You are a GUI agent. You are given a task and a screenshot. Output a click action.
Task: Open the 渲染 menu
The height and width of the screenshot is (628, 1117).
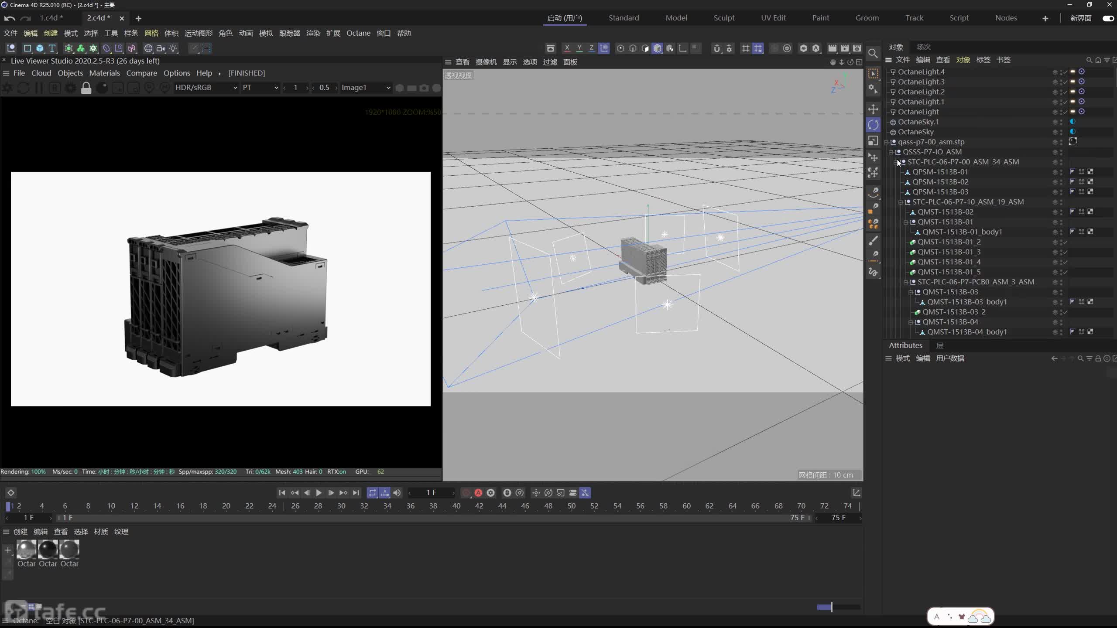point(313,33)
